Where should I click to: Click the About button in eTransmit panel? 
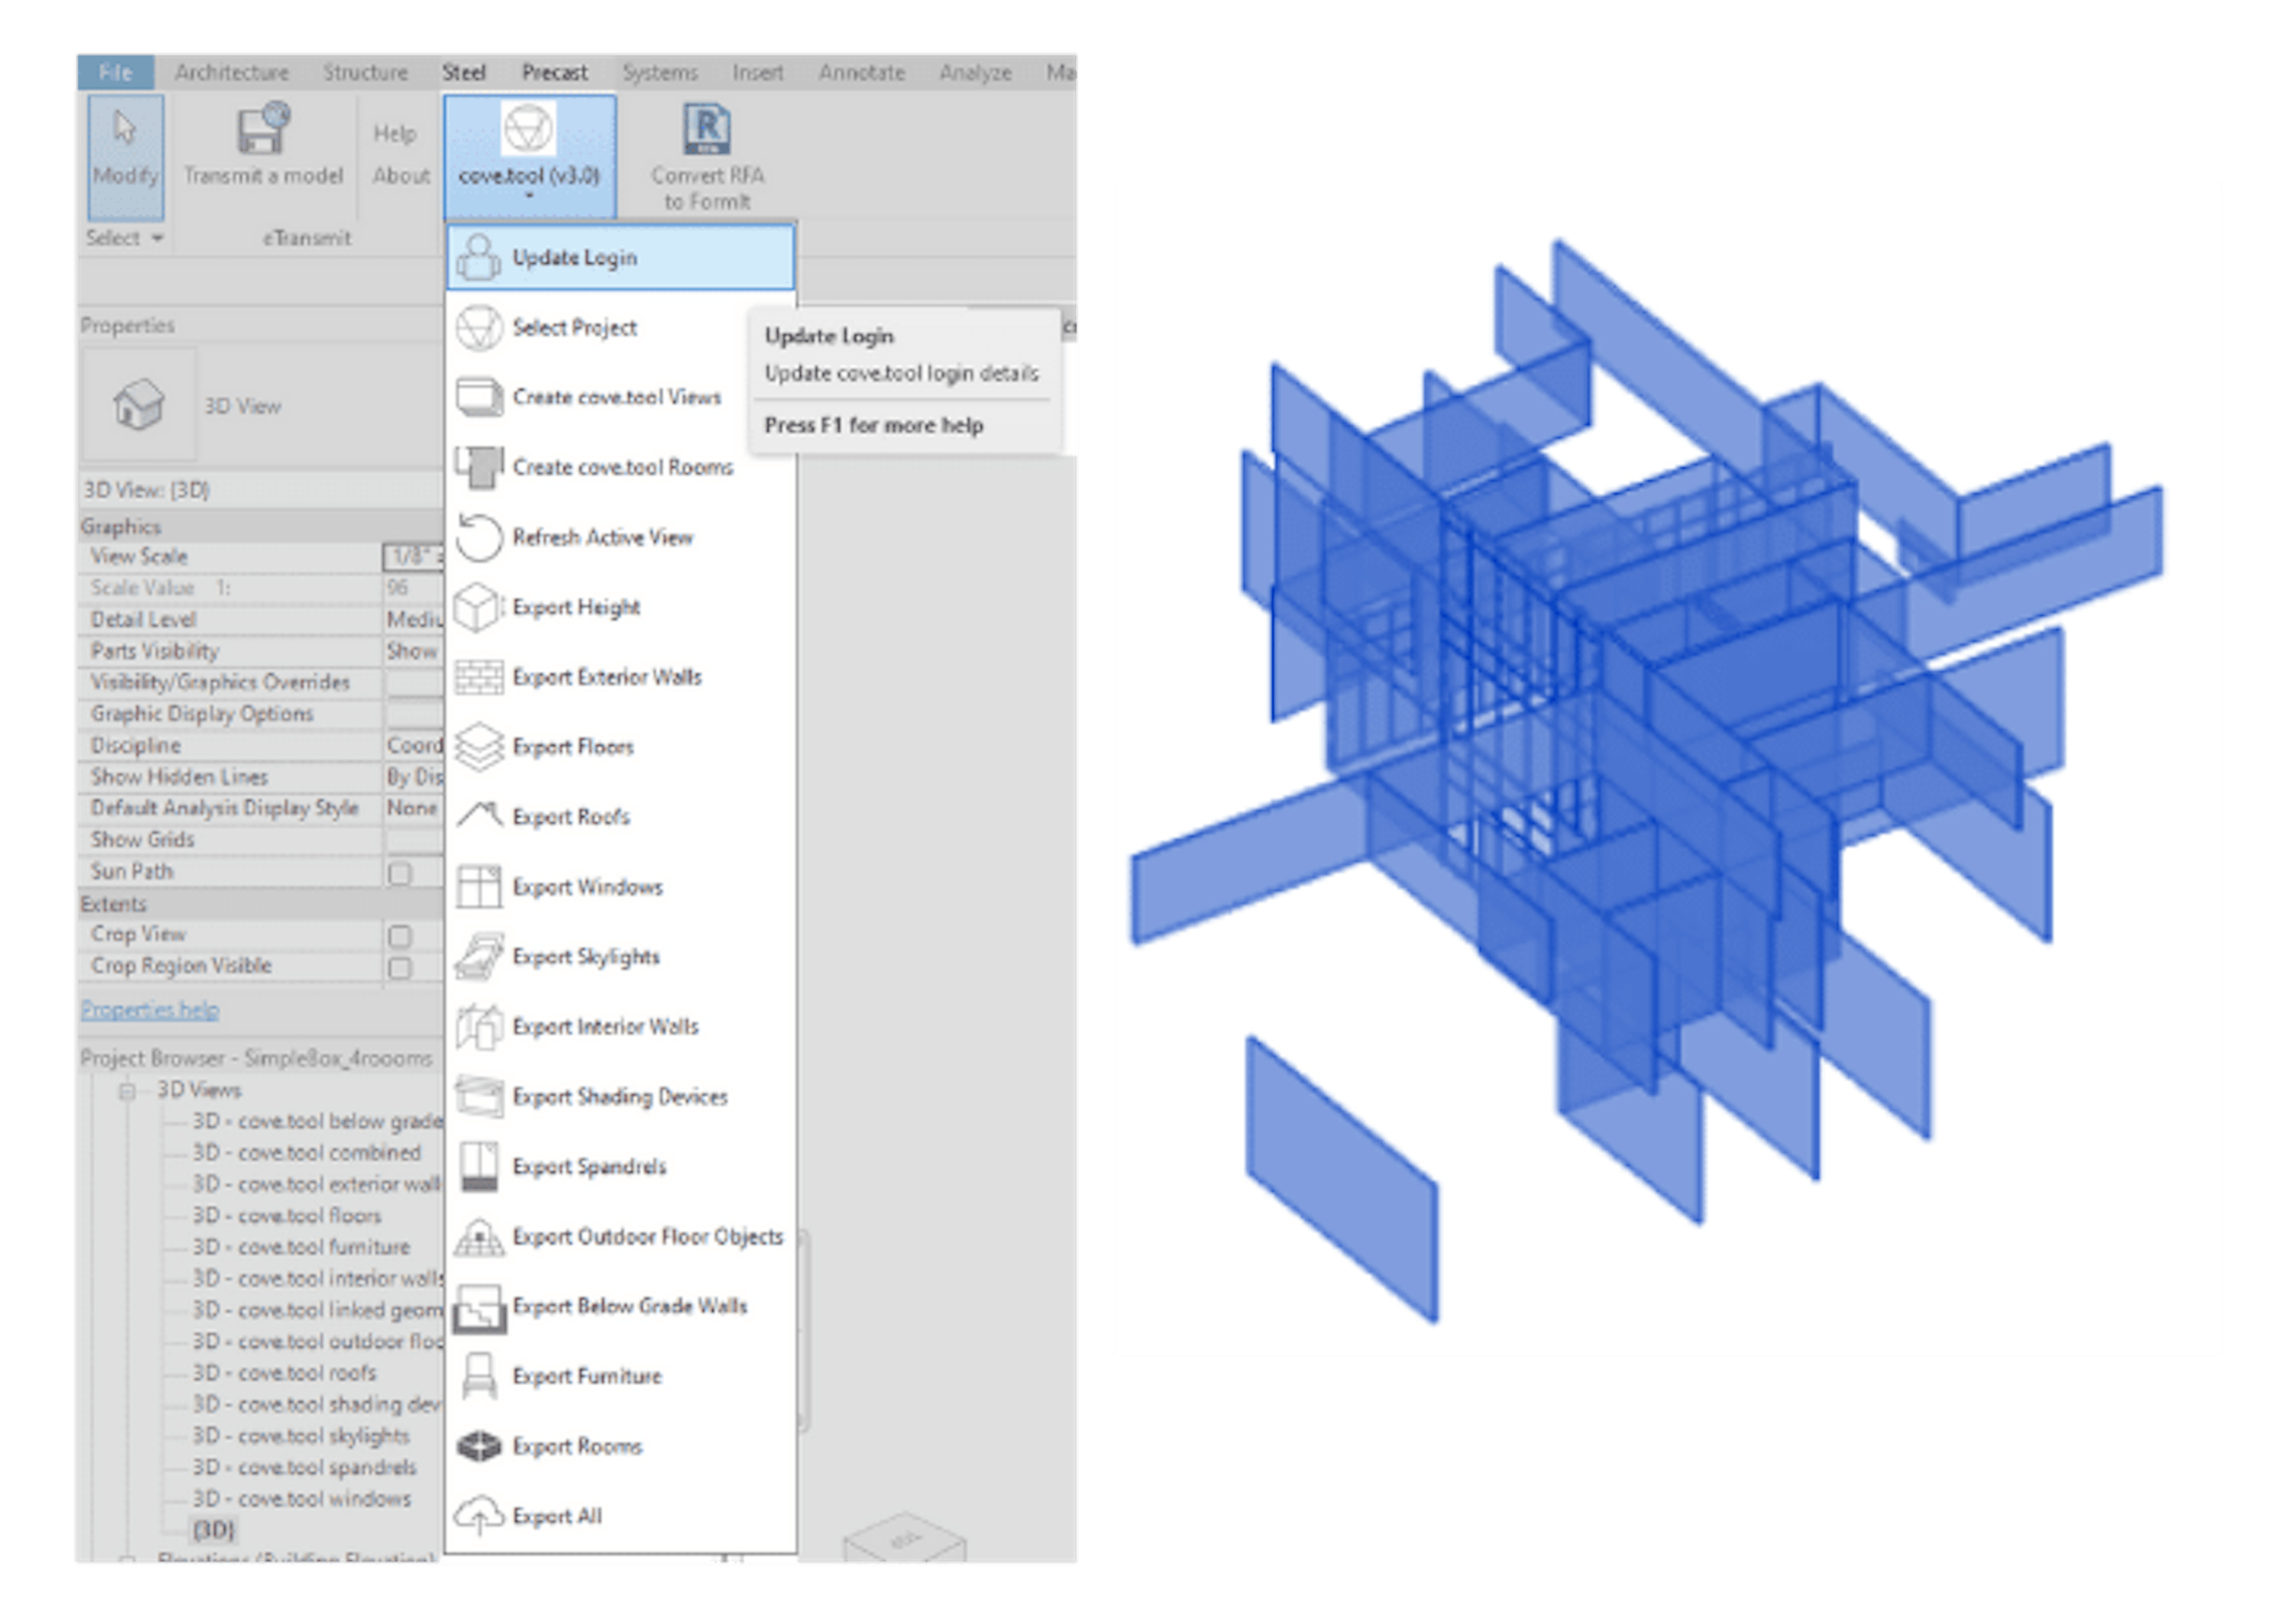coord(401,176)
